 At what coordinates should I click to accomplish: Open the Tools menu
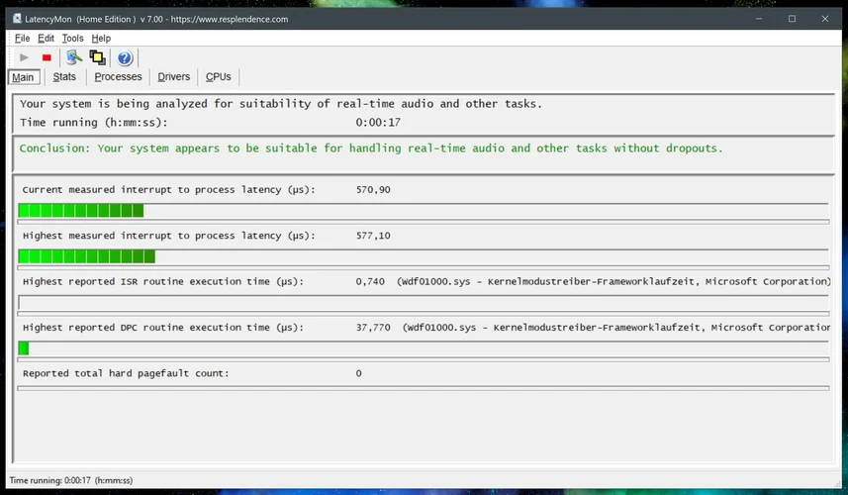[x=72, y=39]
